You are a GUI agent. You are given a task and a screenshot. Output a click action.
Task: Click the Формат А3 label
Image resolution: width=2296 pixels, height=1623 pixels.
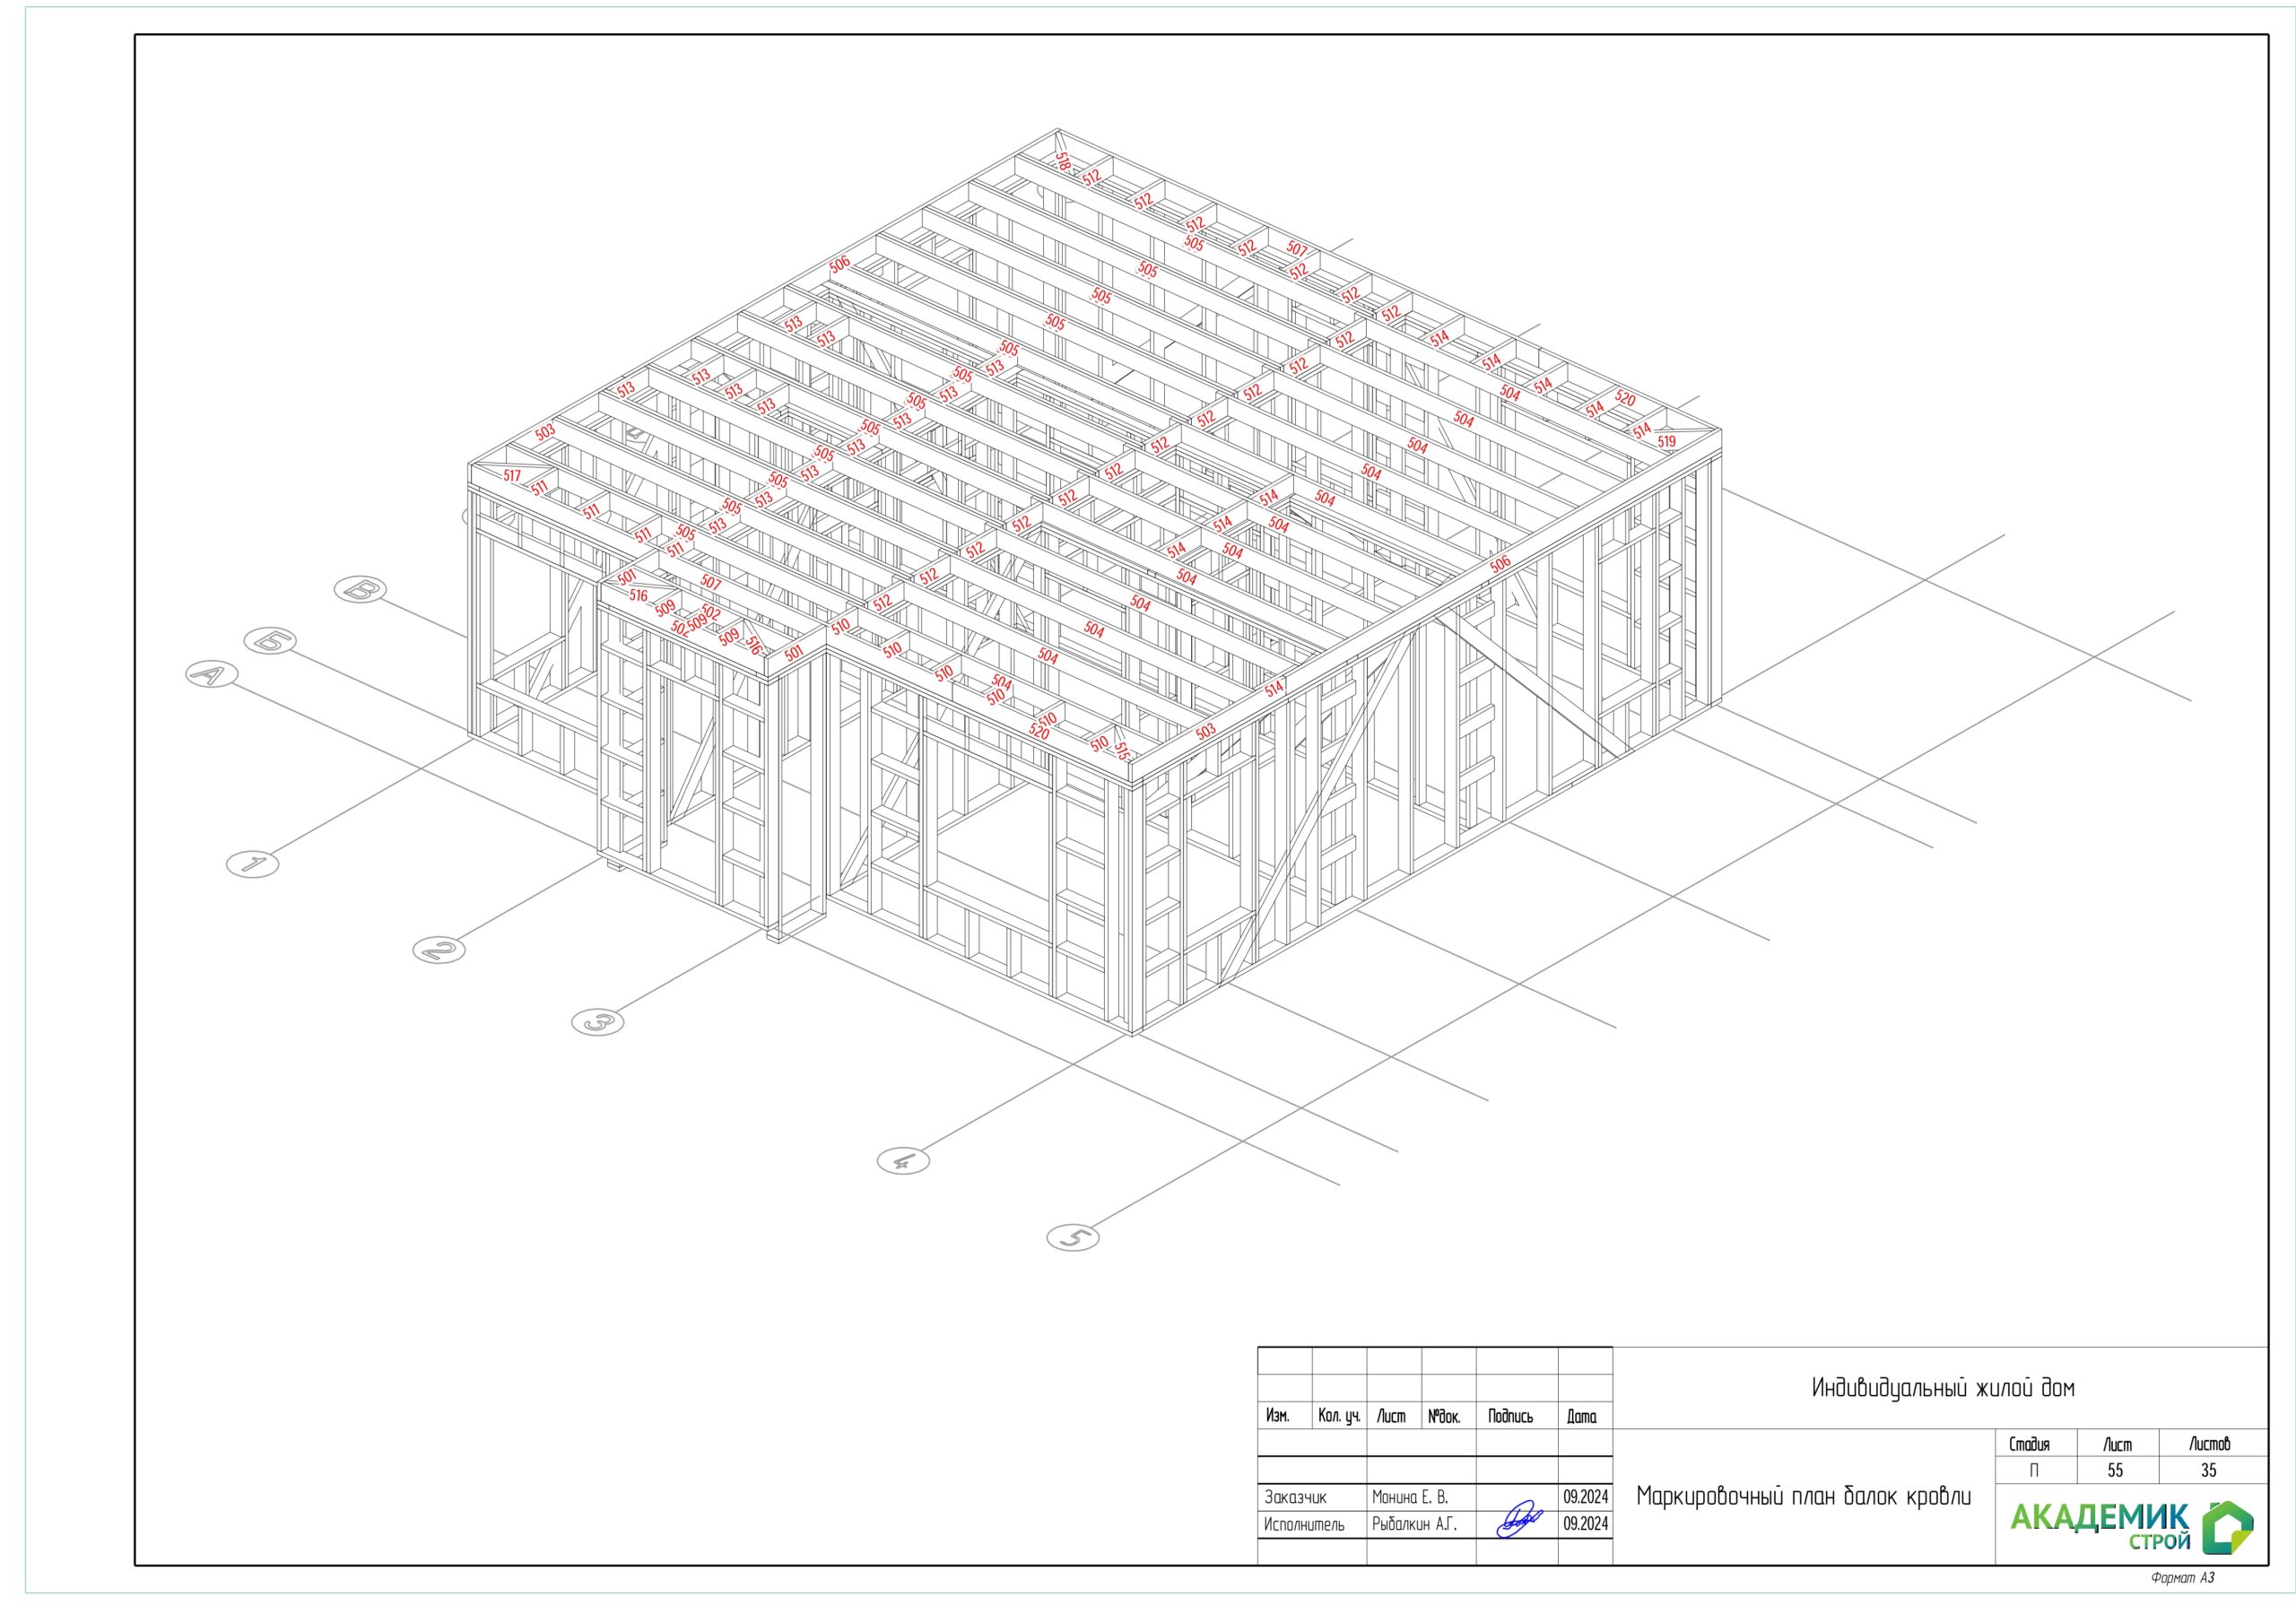[x=2183, y=1578]
